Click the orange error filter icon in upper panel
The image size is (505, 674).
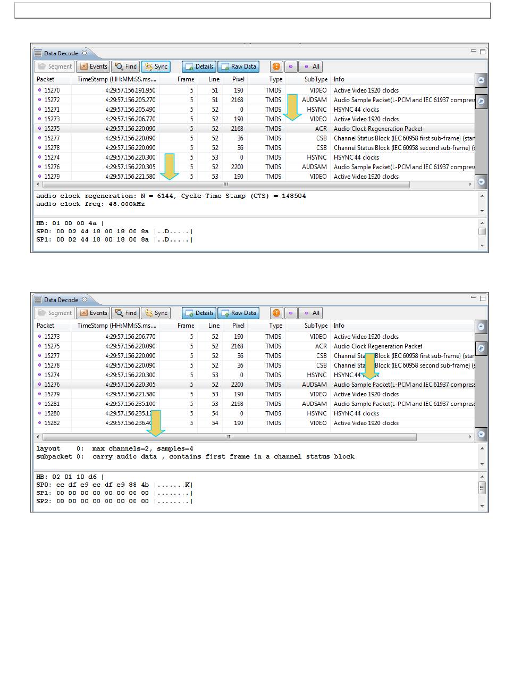[x=276, y=66]
